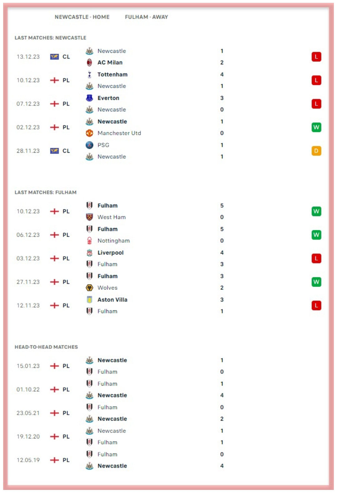Click the AC Milan club crest
Screen dimensions: 337x494
90,62
